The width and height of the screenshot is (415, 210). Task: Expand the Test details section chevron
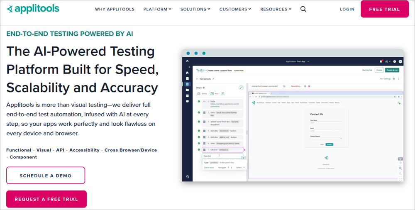click(x=197, y=78)
